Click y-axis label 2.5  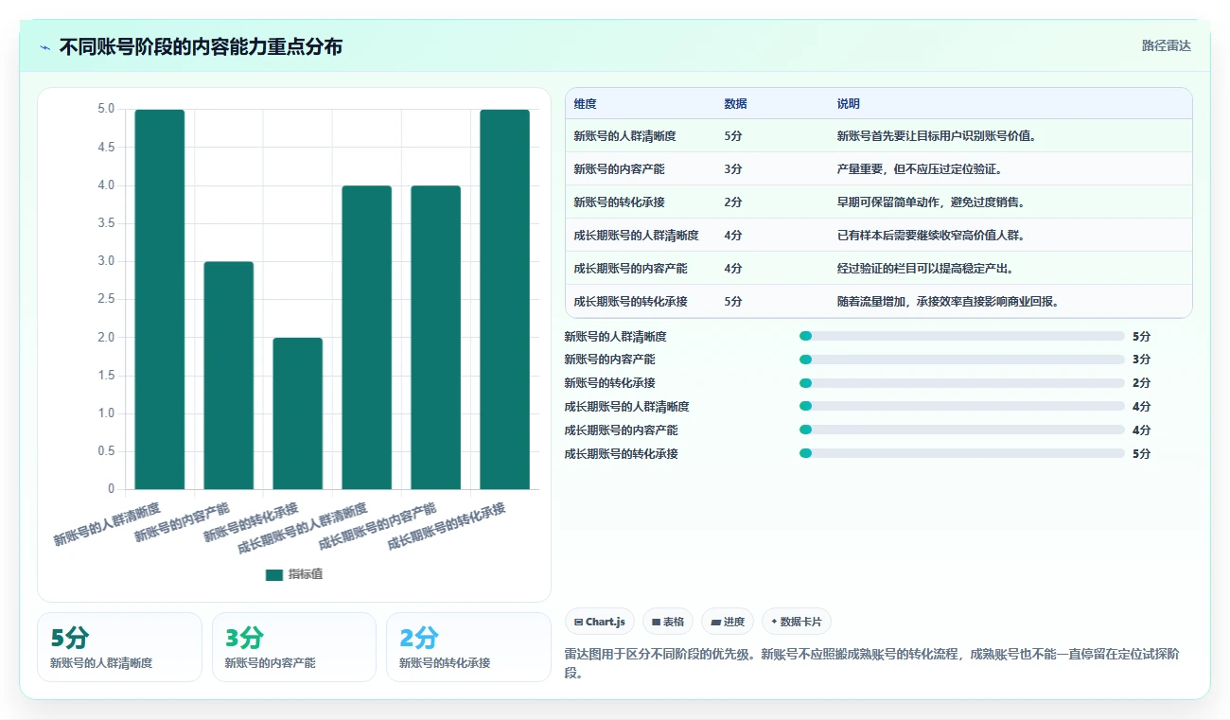tap(106, 299)
